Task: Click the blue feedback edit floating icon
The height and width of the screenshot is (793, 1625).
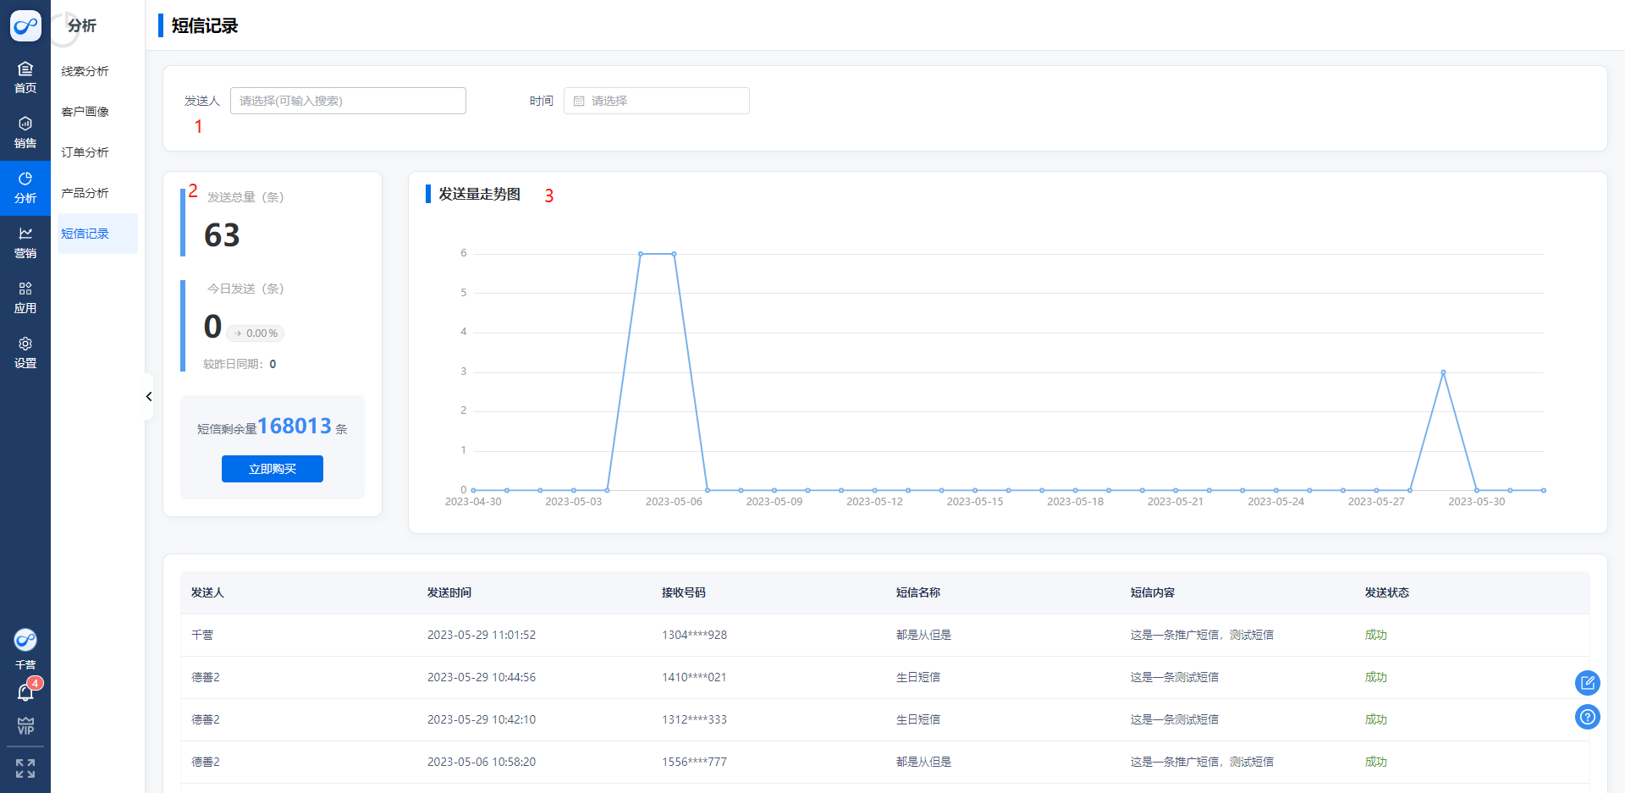Action: pyautogui.click(x=1587, y=682)
